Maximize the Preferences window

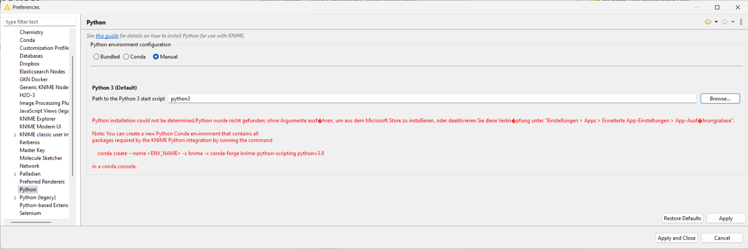point(717,7)
